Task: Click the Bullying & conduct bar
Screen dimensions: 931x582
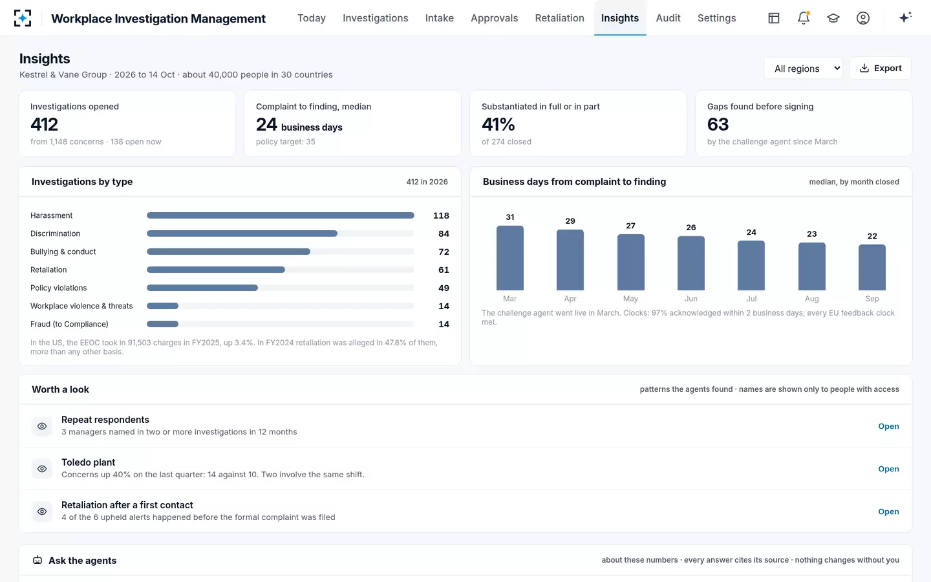Action: pos(281,252)
